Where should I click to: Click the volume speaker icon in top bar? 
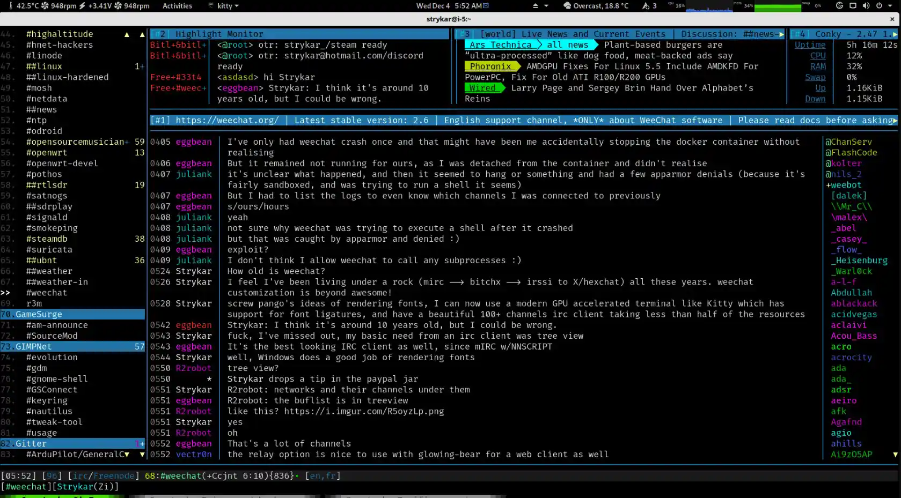tap(866, 6)
